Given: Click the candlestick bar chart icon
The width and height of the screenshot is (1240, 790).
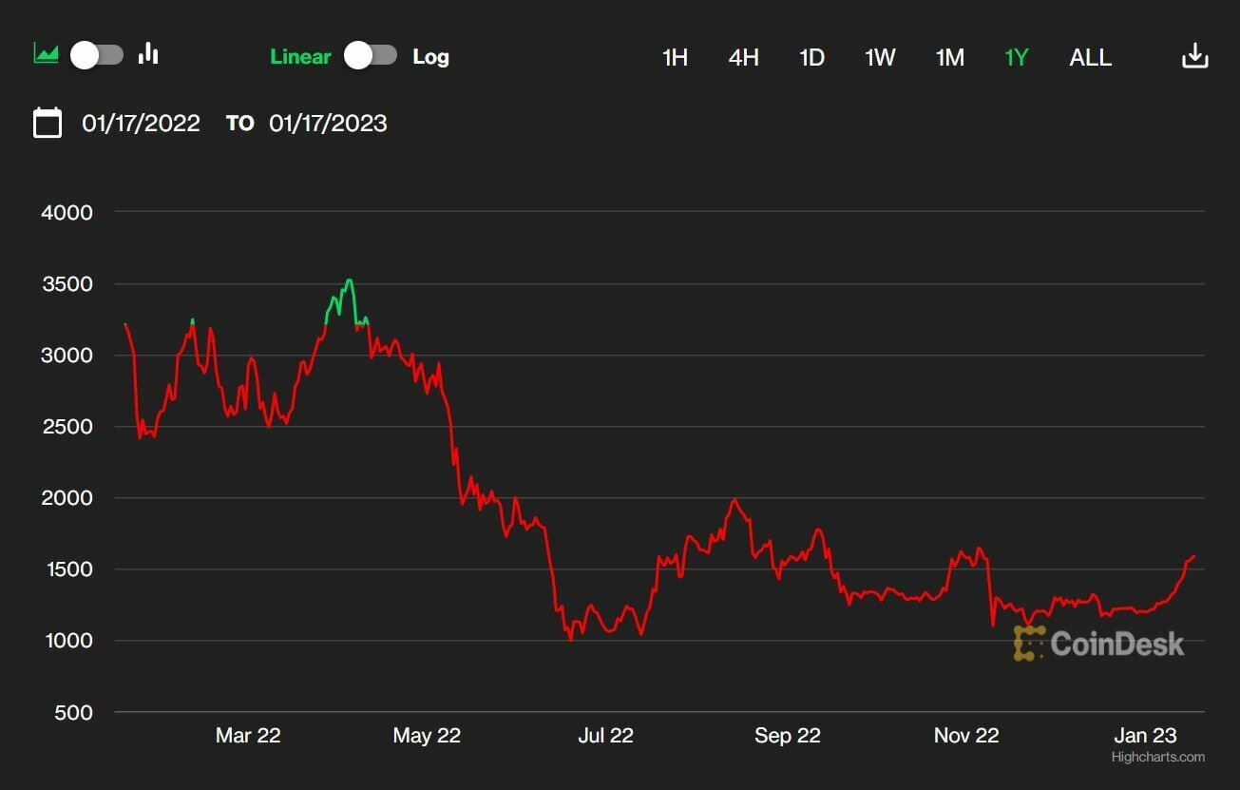Looking at the screenshot, I should 148,54.
